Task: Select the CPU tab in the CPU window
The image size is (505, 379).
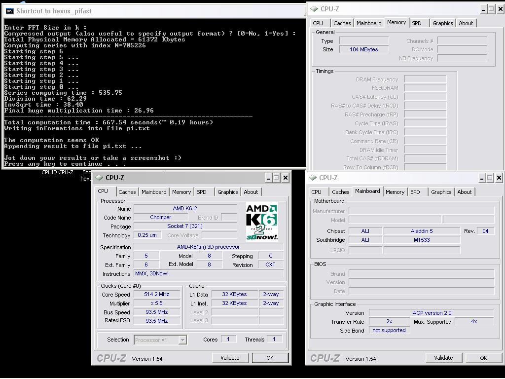Action: pos(103,191)
